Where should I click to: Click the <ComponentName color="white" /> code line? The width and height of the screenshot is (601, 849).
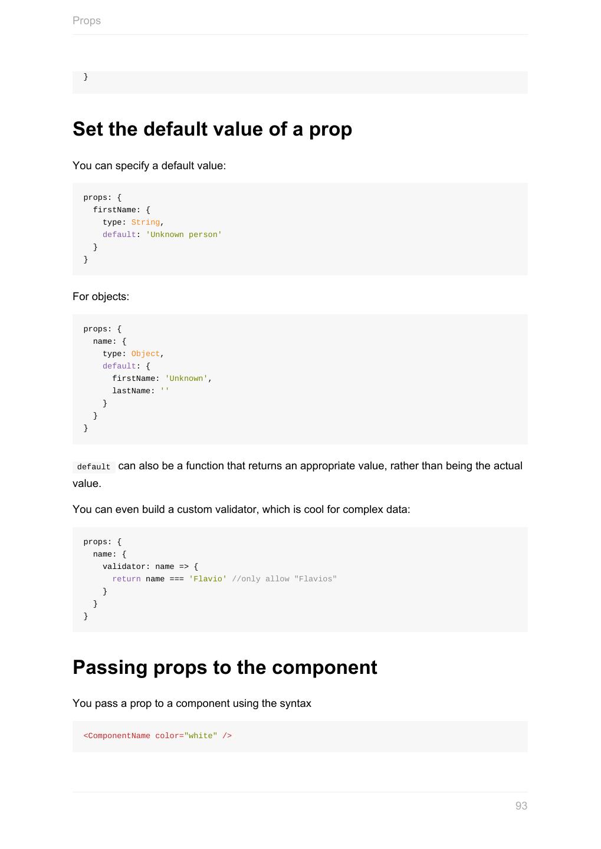pyautogui.click(x=157, y=736)
